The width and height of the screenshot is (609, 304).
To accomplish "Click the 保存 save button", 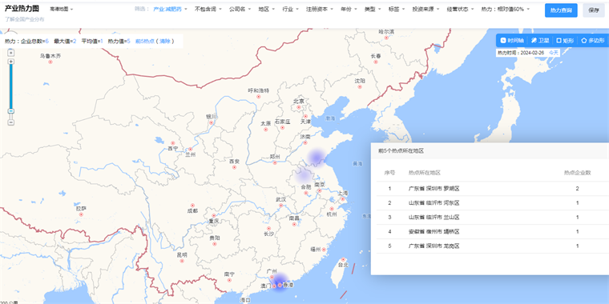I will point(594,10).
